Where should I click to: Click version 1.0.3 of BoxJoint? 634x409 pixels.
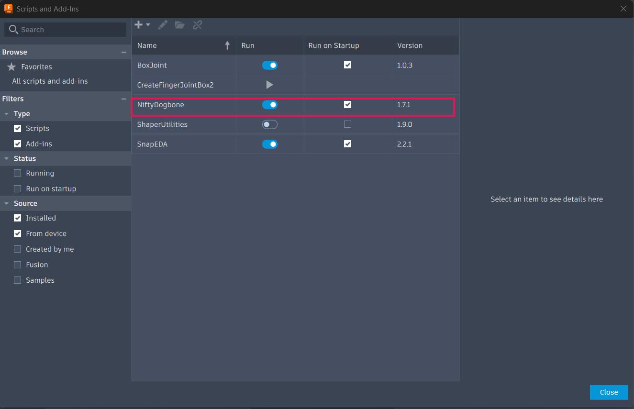pyautogui.click(x=404, y=65)
